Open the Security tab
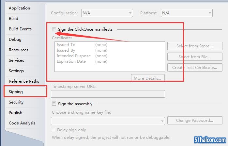This screenshot has height=146, width=228. click(16, 102)
